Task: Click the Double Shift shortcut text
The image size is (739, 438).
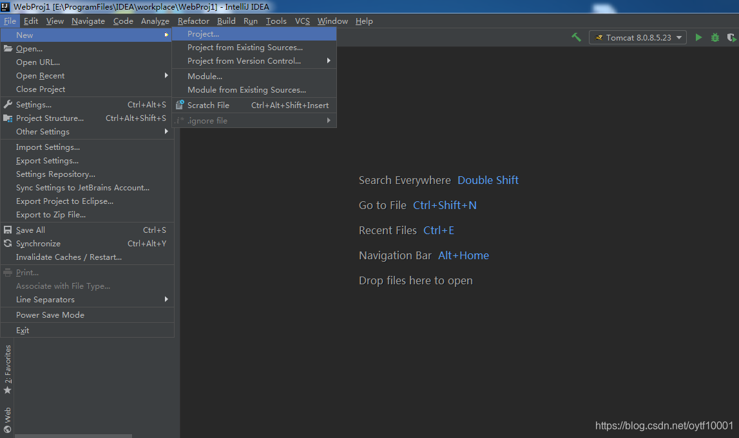Action: 488,180
